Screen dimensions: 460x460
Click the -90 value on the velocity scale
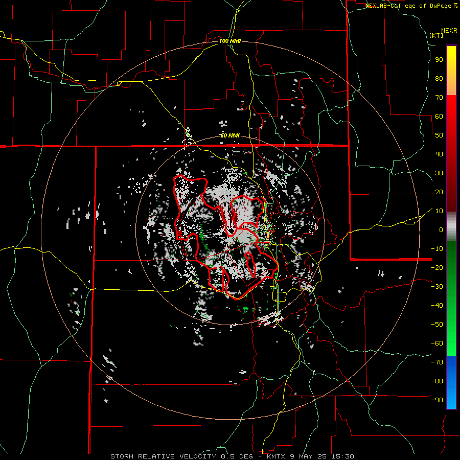tap(437, 400)
